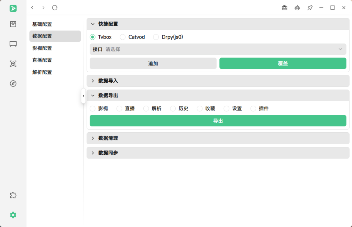This screenshot has width=352, height=227.
Task: Select 收藏 export radio option
Action: tap(200, 109)
